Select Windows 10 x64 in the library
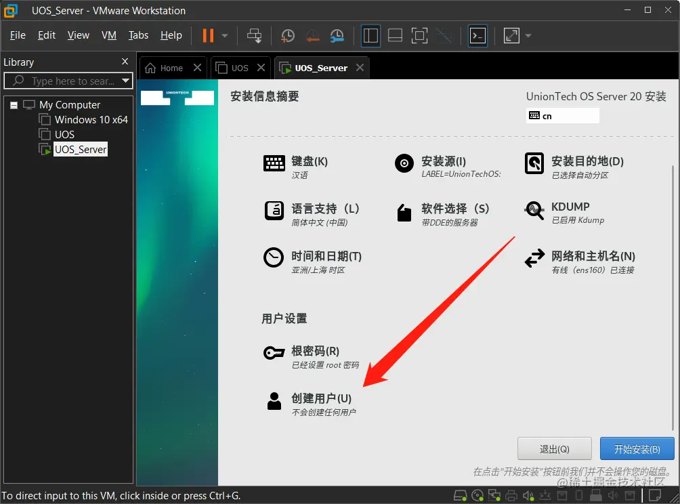The height and width of the screenshot is (504, 680). [91, 120]
